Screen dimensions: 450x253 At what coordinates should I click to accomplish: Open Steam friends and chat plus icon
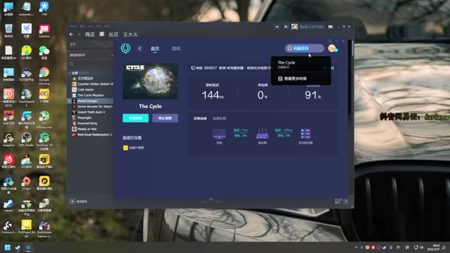(346, 201)
